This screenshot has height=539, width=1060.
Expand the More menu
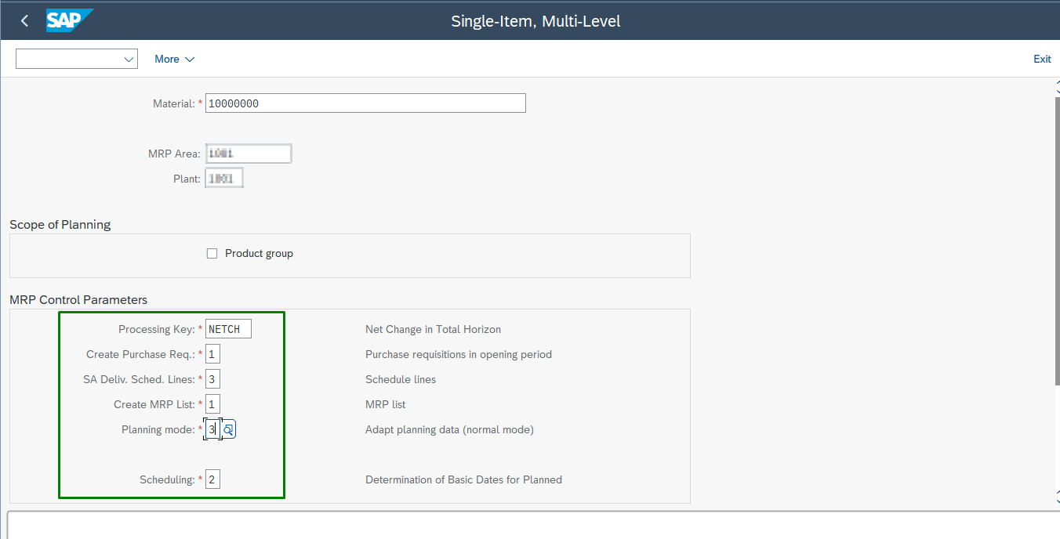pos(174,60)
